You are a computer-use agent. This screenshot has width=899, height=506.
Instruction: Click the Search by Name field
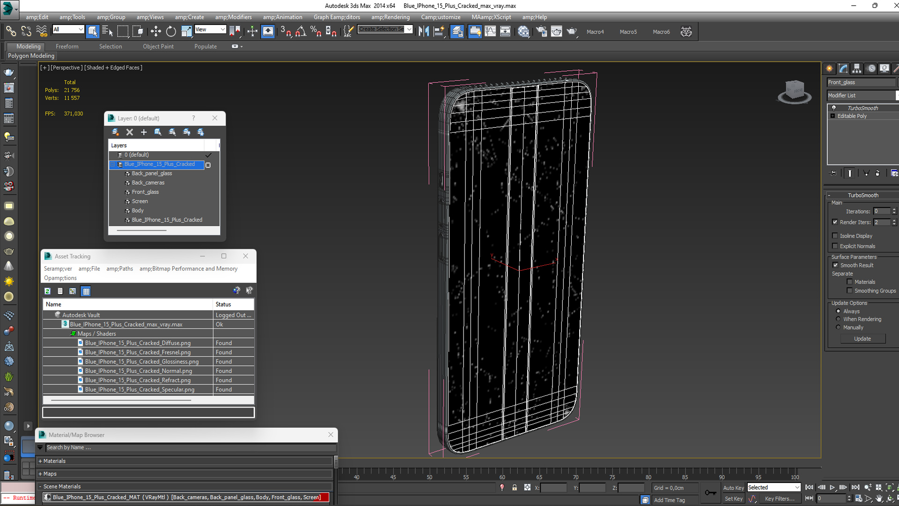191,447
